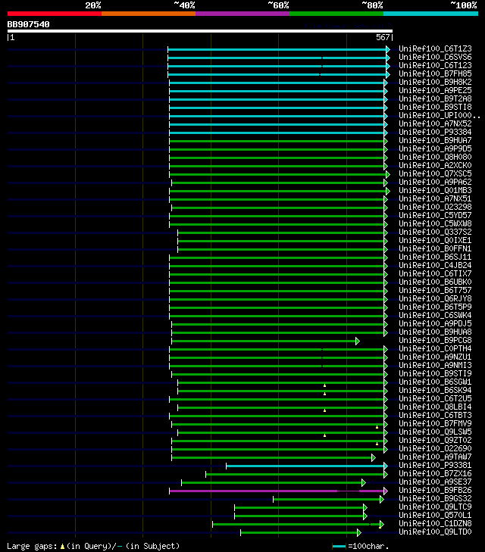Image resolution: width=485 pixels, height=552 pixels.
Task: Click the arrowhead ending the UniRef100_A9TAW7 bar
Action: pos(374,457)
